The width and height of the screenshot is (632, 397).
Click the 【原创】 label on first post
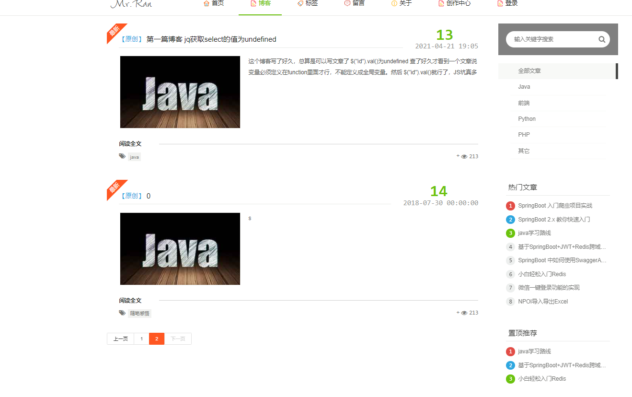pos(131,39)
